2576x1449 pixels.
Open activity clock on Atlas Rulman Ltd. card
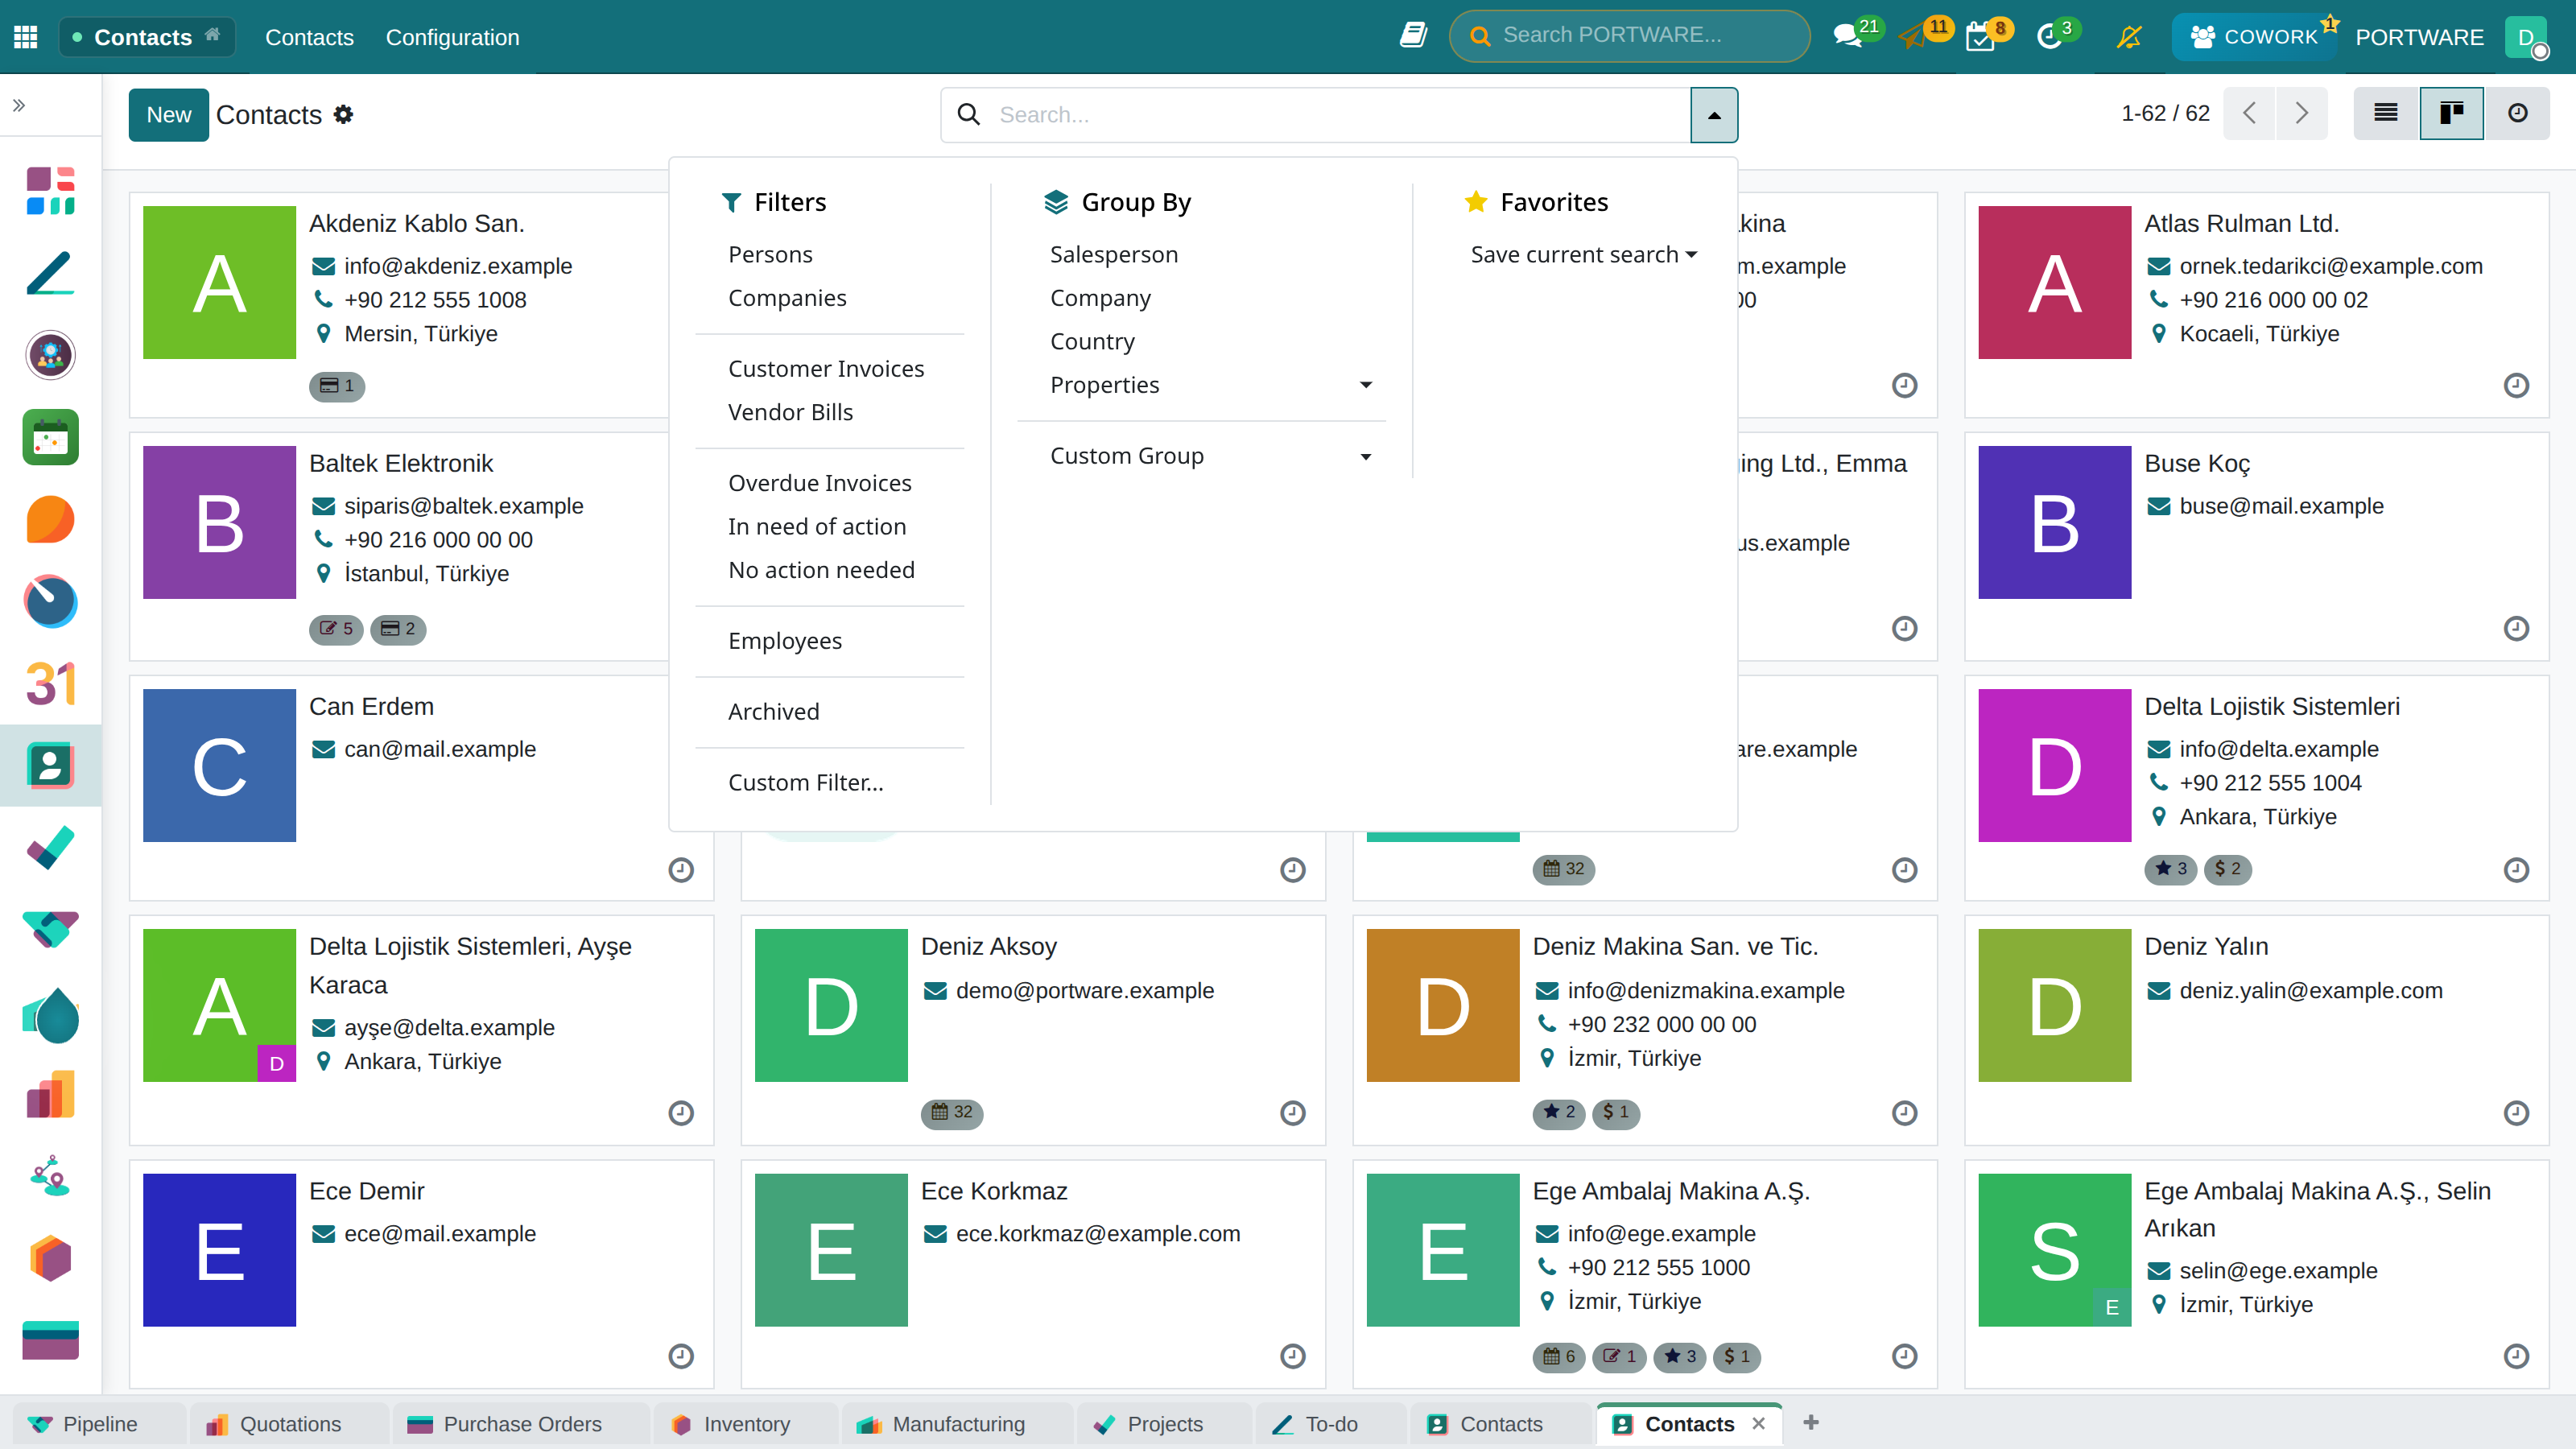click(2516, 385)
